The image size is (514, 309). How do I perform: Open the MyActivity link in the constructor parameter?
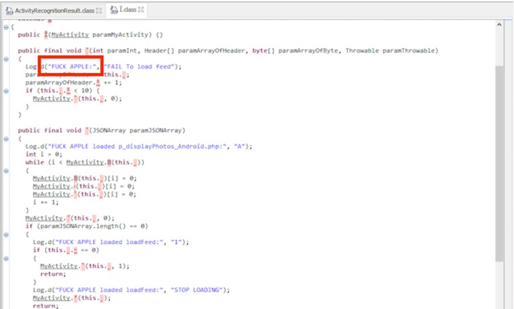tap(70, 35)
